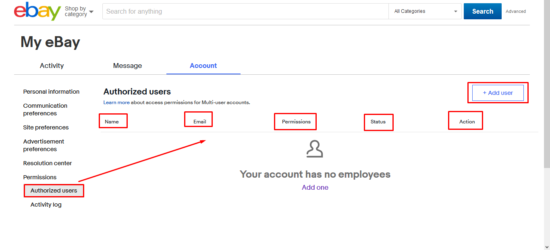Switch to the Message tab
The width and height of the screenshot is (550, 250).
point(127,66)
